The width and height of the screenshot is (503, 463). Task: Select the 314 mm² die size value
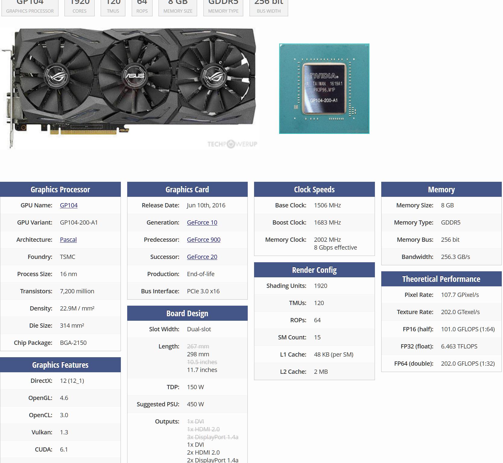coord(72,326)
